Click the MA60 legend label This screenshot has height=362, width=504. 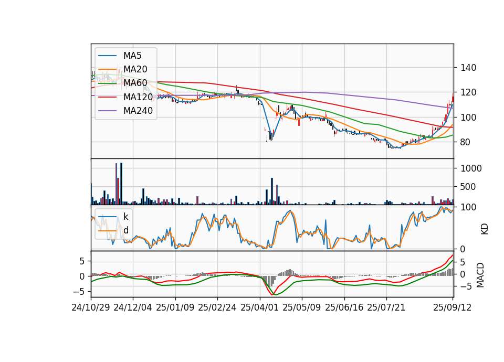pyautogui.click(x=135, y=83)
